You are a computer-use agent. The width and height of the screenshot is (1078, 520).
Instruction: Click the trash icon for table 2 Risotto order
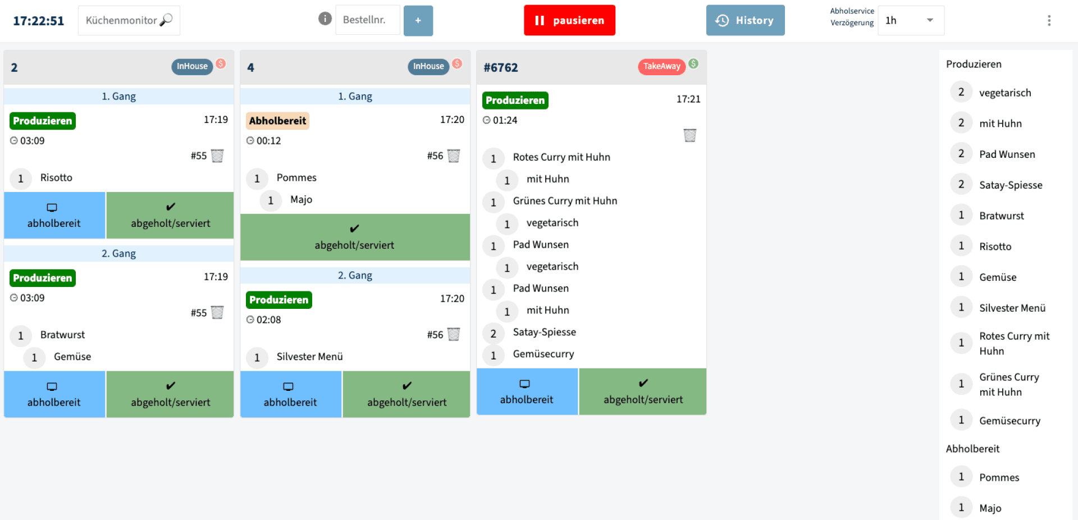pos(217,156)
